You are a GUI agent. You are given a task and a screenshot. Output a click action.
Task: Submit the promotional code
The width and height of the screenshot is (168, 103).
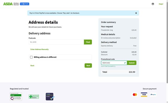pyautogui.click(x=132, y=63)
